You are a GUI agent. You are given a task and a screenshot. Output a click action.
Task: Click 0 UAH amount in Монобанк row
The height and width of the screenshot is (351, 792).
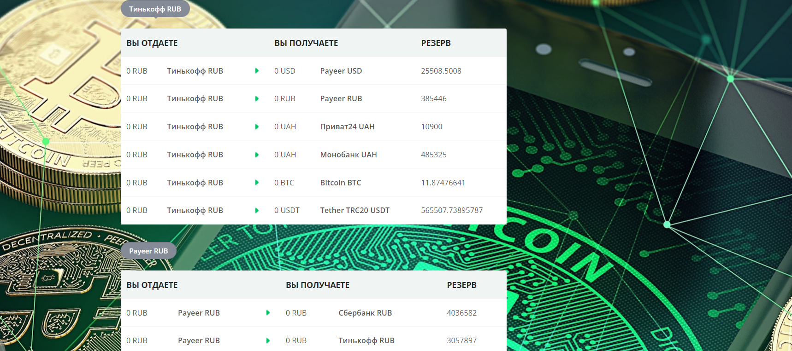[x=285, y=155]
